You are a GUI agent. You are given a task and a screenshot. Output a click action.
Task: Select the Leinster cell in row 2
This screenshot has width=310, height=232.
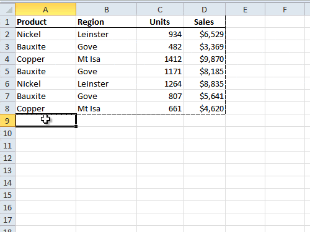(x=106, y=34)
